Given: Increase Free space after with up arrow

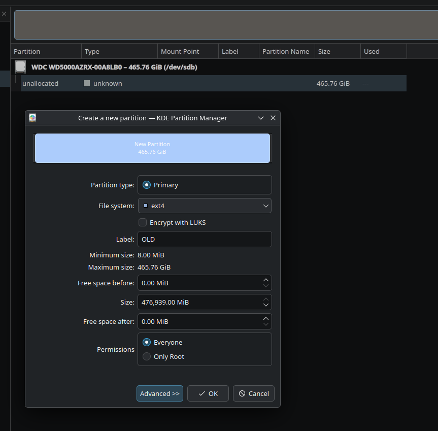Looking at the screenshot, I should point(266,318).
